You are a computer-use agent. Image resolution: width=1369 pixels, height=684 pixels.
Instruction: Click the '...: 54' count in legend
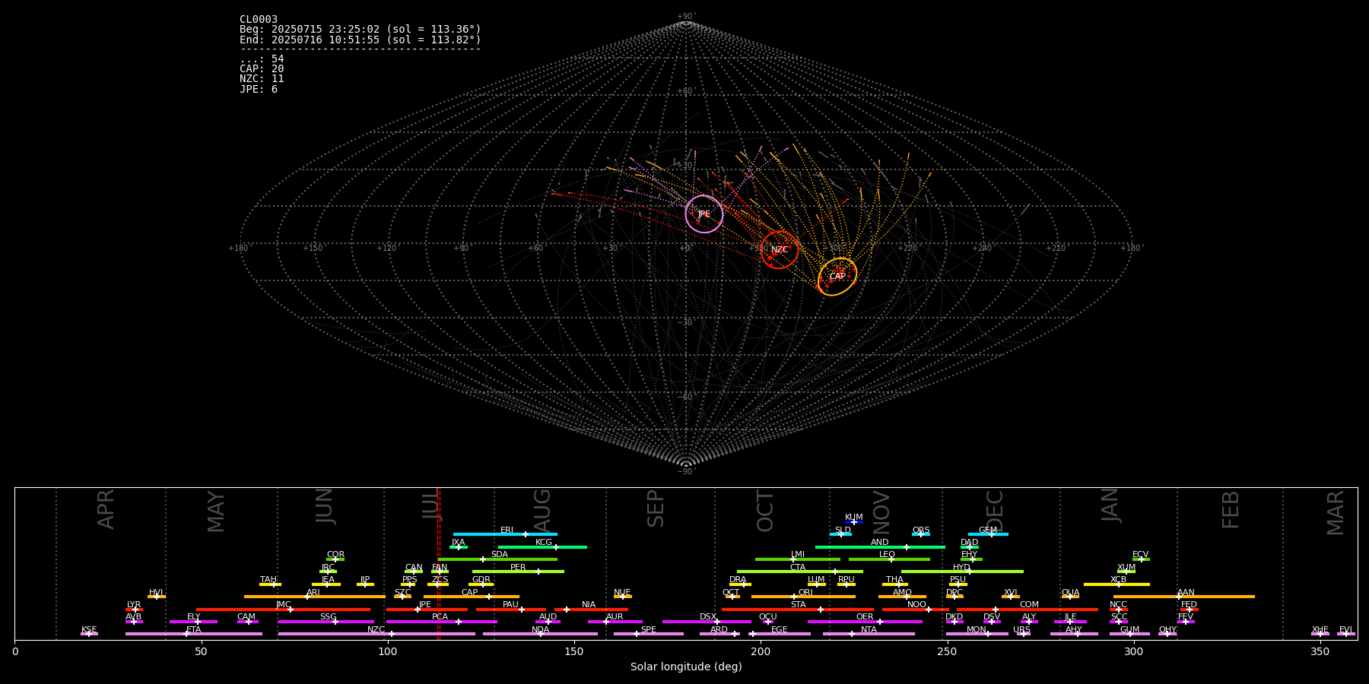coord(262,59)
